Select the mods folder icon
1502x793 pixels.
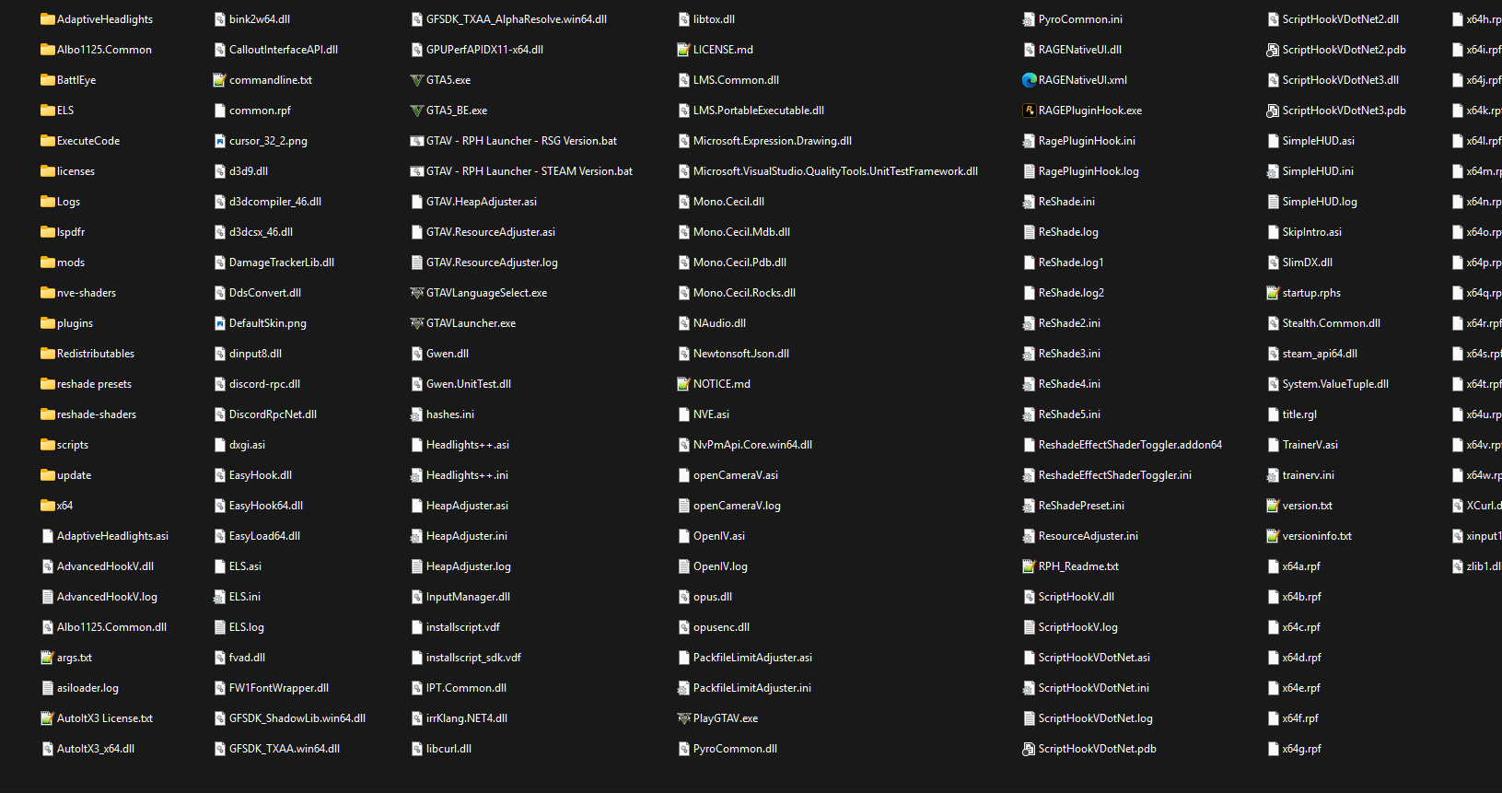(47, 262)
